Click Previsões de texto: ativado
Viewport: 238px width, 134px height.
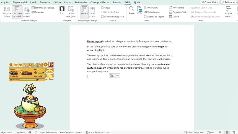(x=71, y=132)
